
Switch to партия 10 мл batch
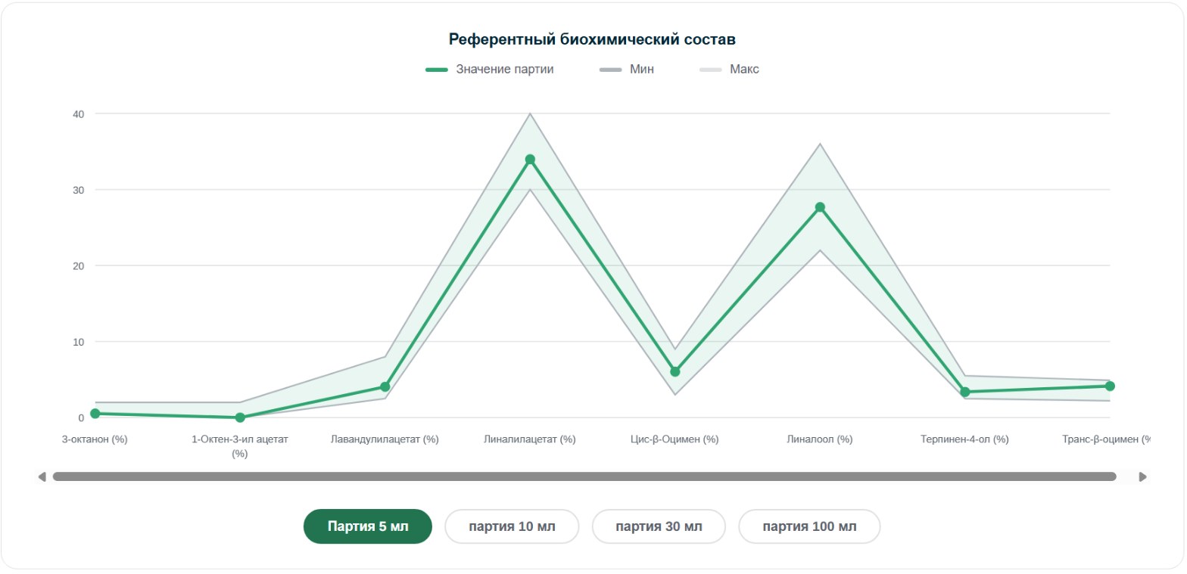point(512,526)
